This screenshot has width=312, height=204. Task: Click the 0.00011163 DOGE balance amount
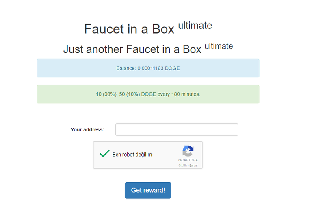(x=158, y=68)
